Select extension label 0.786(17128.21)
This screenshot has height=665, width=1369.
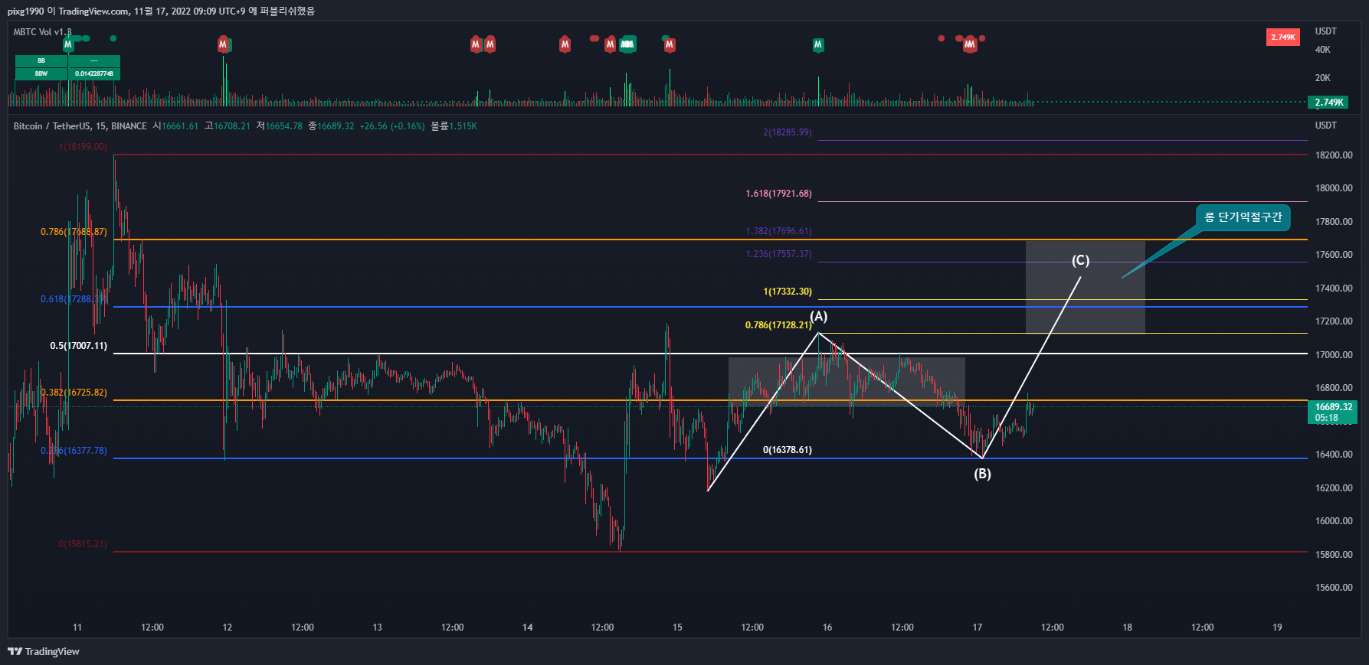(x=778, y=325)
